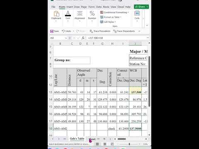
Task: Customize quick access toolbar dropdown
Action: (x=139, y=31)
